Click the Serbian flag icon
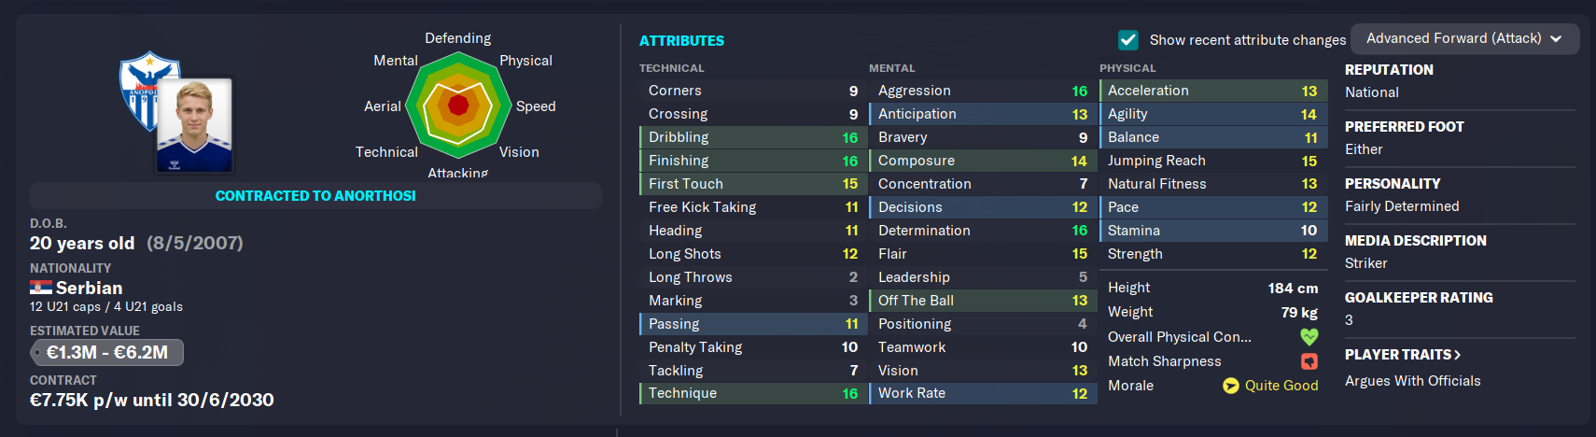 [40, 288]
